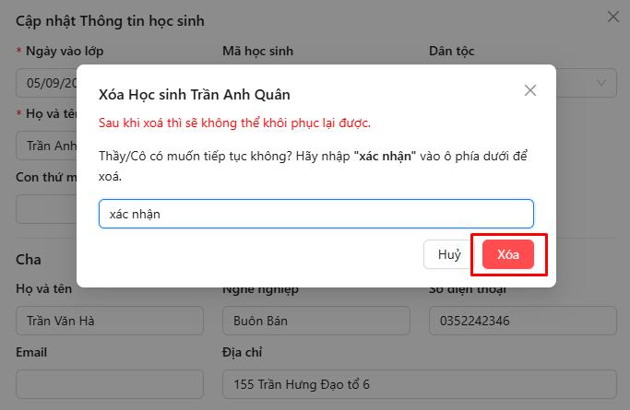
Task: Click the Cha section heading
Action: pos(29,260)
